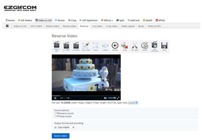The image size is (202, 140).
Task: Open the Copy original encoding dropdown
Action: point(66,127)
